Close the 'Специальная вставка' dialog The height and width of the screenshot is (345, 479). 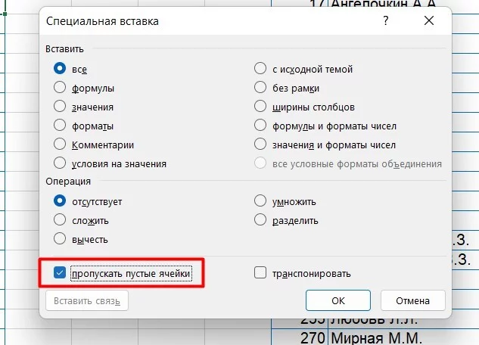point(429,20)
